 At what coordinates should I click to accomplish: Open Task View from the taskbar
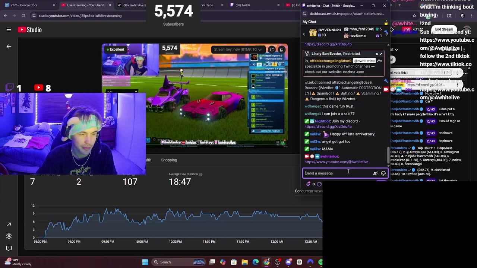[x=212, y=262]
